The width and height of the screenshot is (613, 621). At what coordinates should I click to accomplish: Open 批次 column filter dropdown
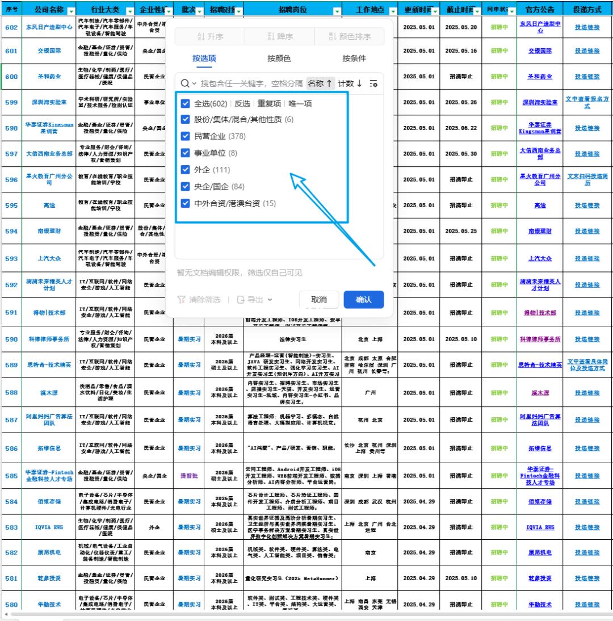pos(200,11)
